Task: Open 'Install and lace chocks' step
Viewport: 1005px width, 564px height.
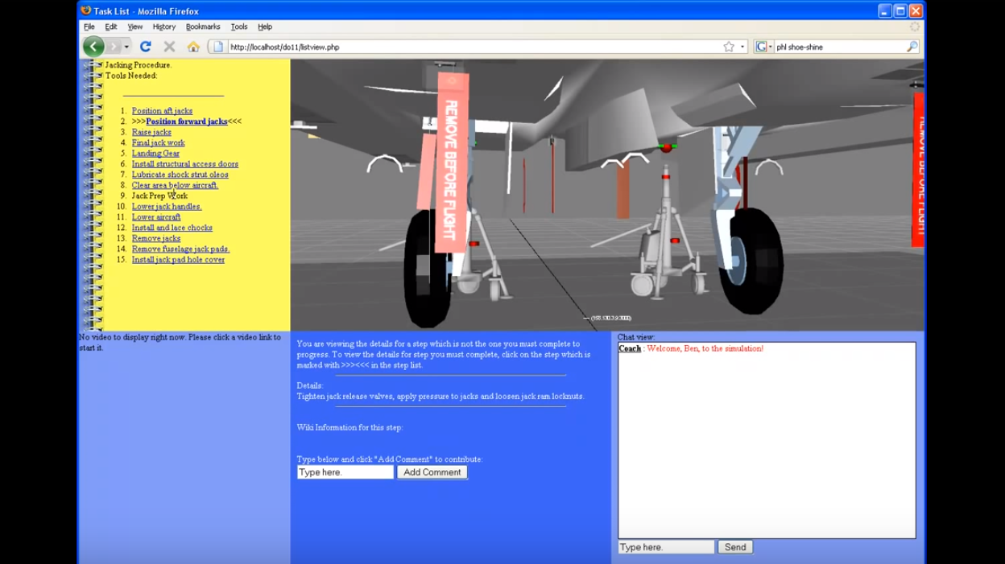Action: [172, 228]
